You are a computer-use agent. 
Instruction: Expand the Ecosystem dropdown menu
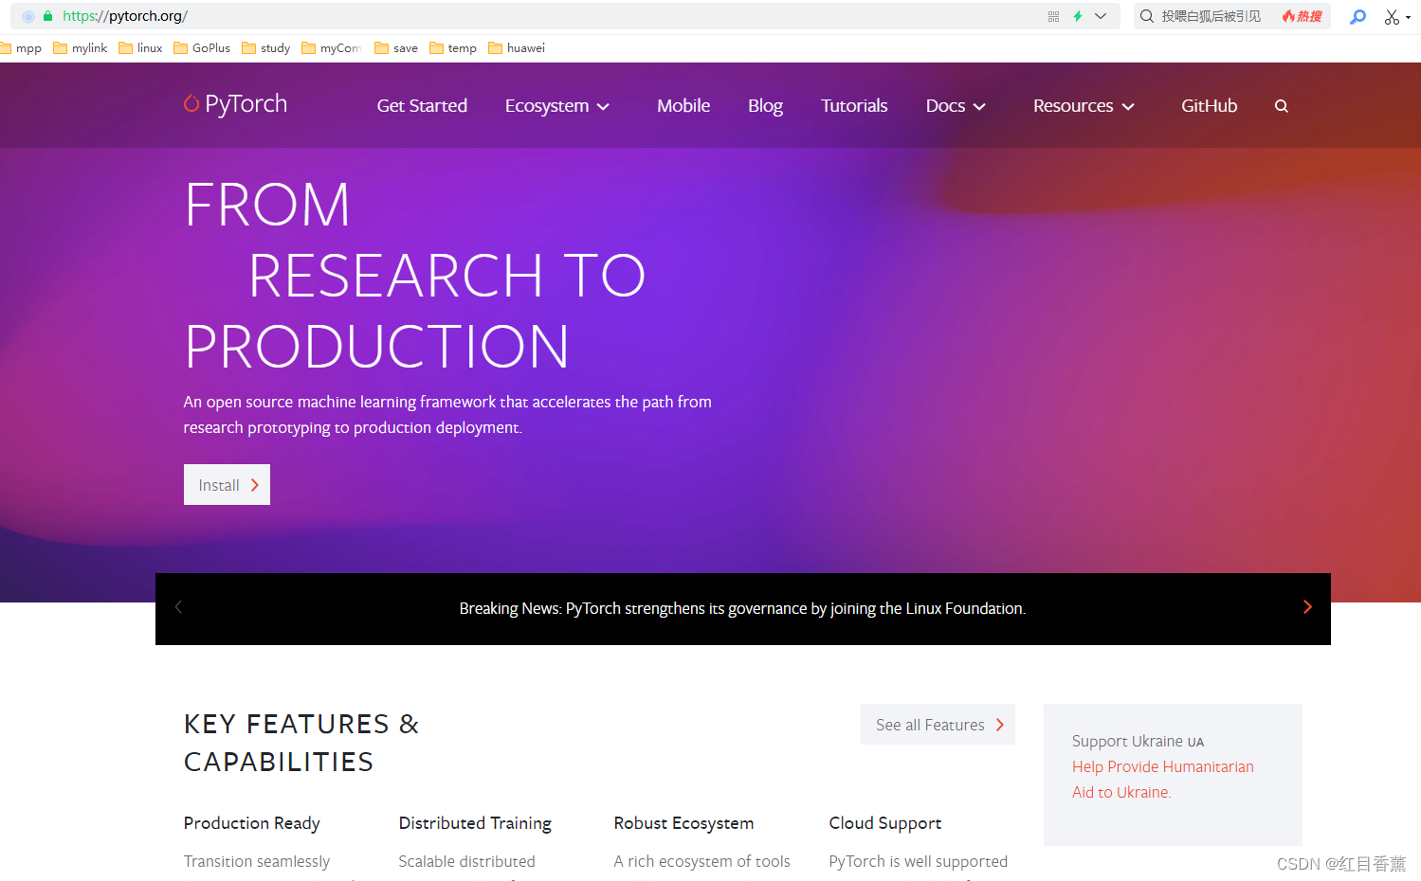pos(557,105)
